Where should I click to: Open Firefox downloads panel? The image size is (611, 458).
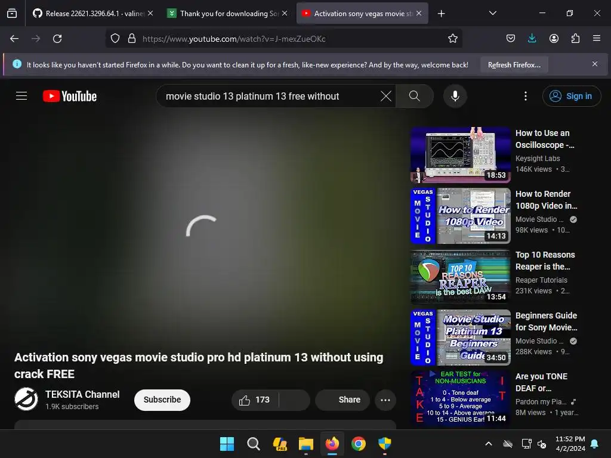532,39
